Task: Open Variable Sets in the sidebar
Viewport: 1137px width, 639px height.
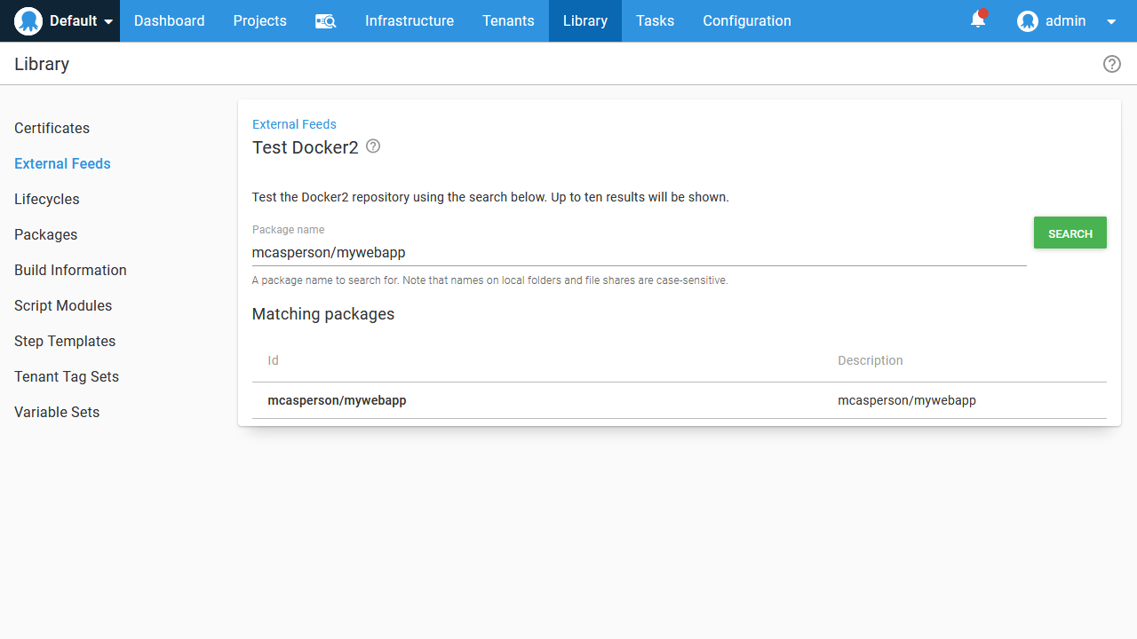Action: (x=57, y=412)
